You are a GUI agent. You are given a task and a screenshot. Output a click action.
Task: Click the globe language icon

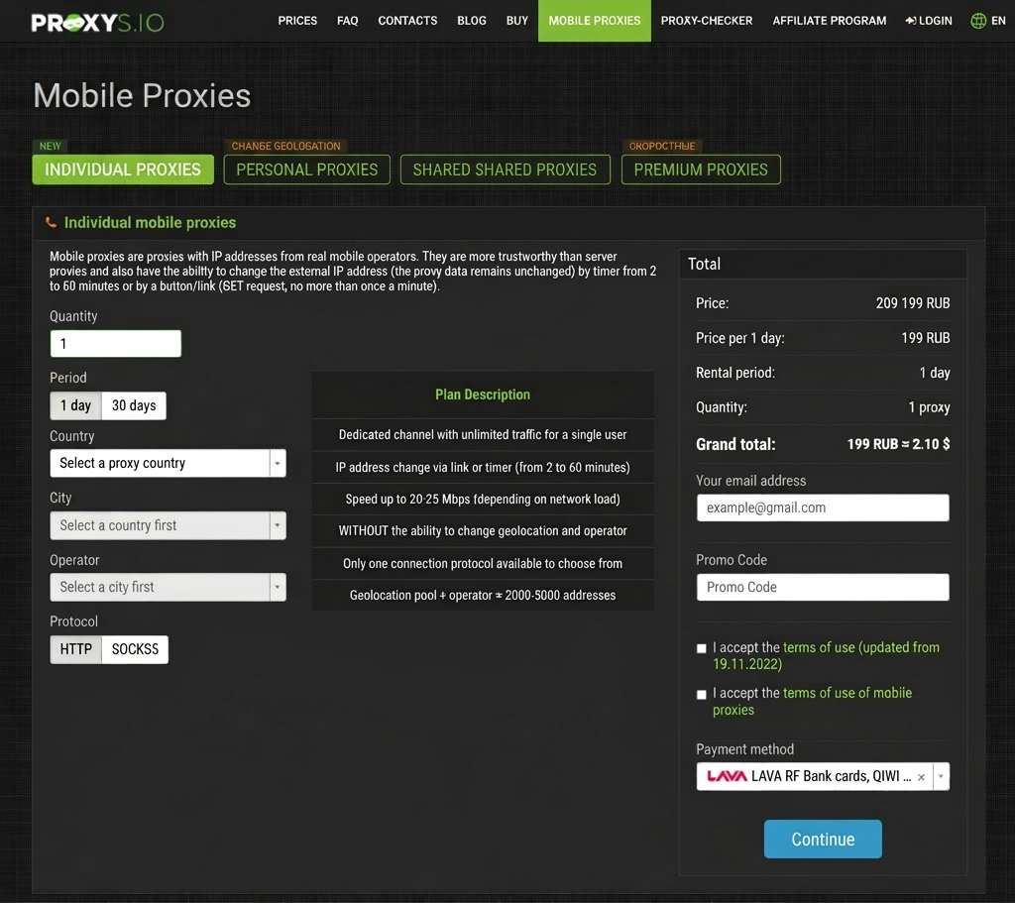coord(978,21)
